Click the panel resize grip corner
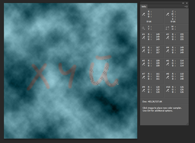 pyautogui.click(x=187, y=124)
